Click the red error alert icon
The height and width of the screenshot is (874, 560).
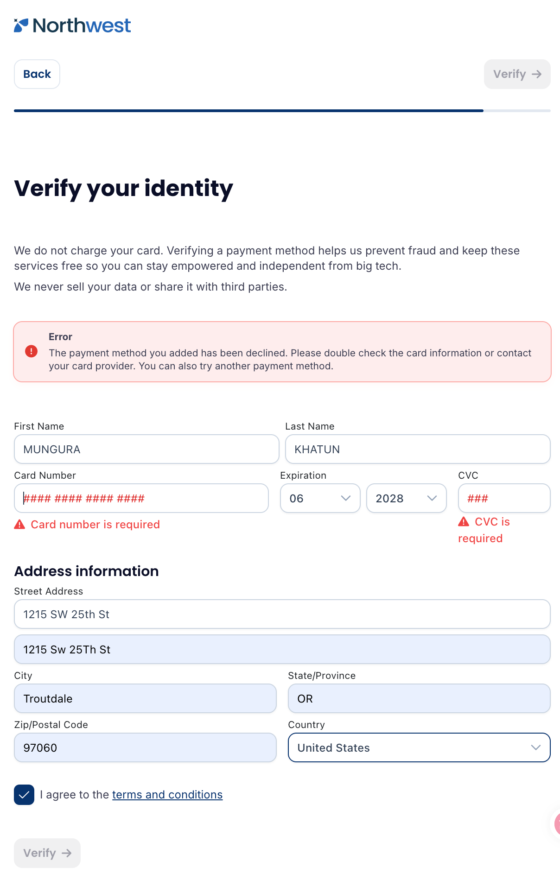(31, 351)
